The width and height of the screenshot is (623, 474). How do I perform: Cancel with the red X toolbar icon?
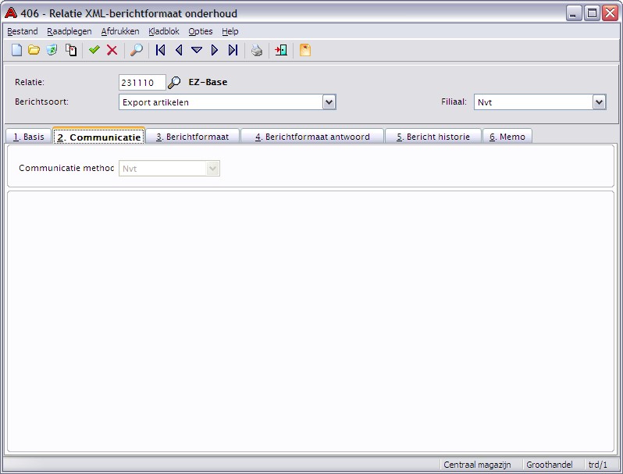(x=112, y=50)
